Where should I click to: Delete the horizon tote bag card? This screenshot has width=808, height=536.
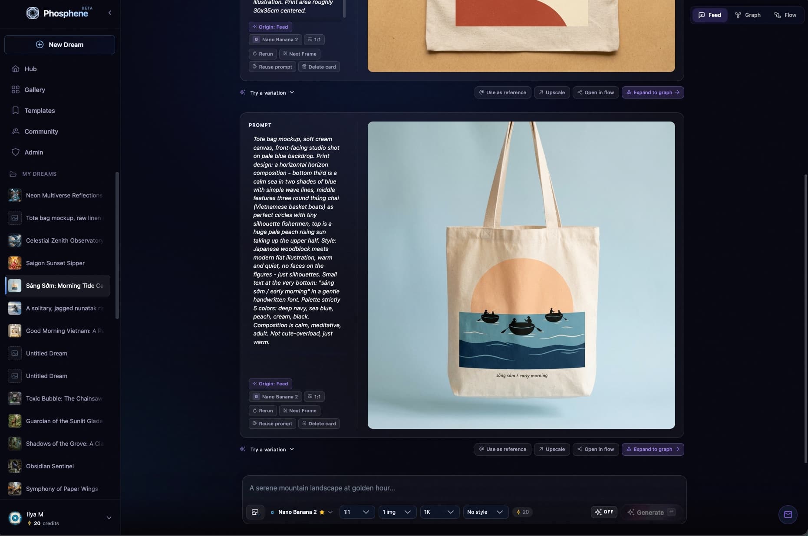(x=319, y=424)
